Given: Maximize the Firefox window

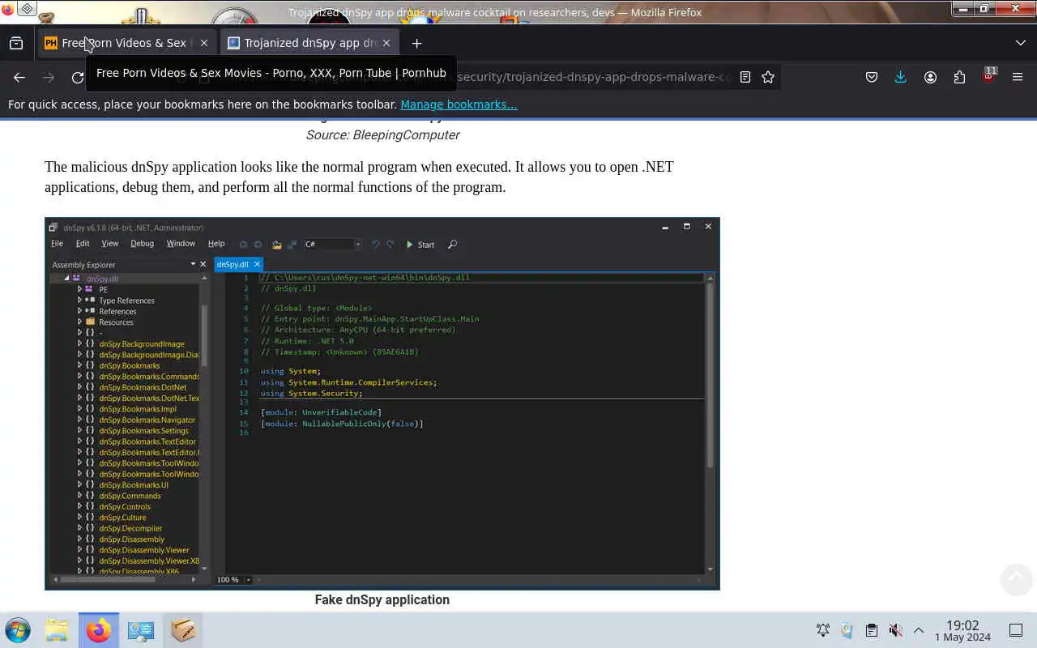Looking at the screenshot, I should [x=984, y=8].
